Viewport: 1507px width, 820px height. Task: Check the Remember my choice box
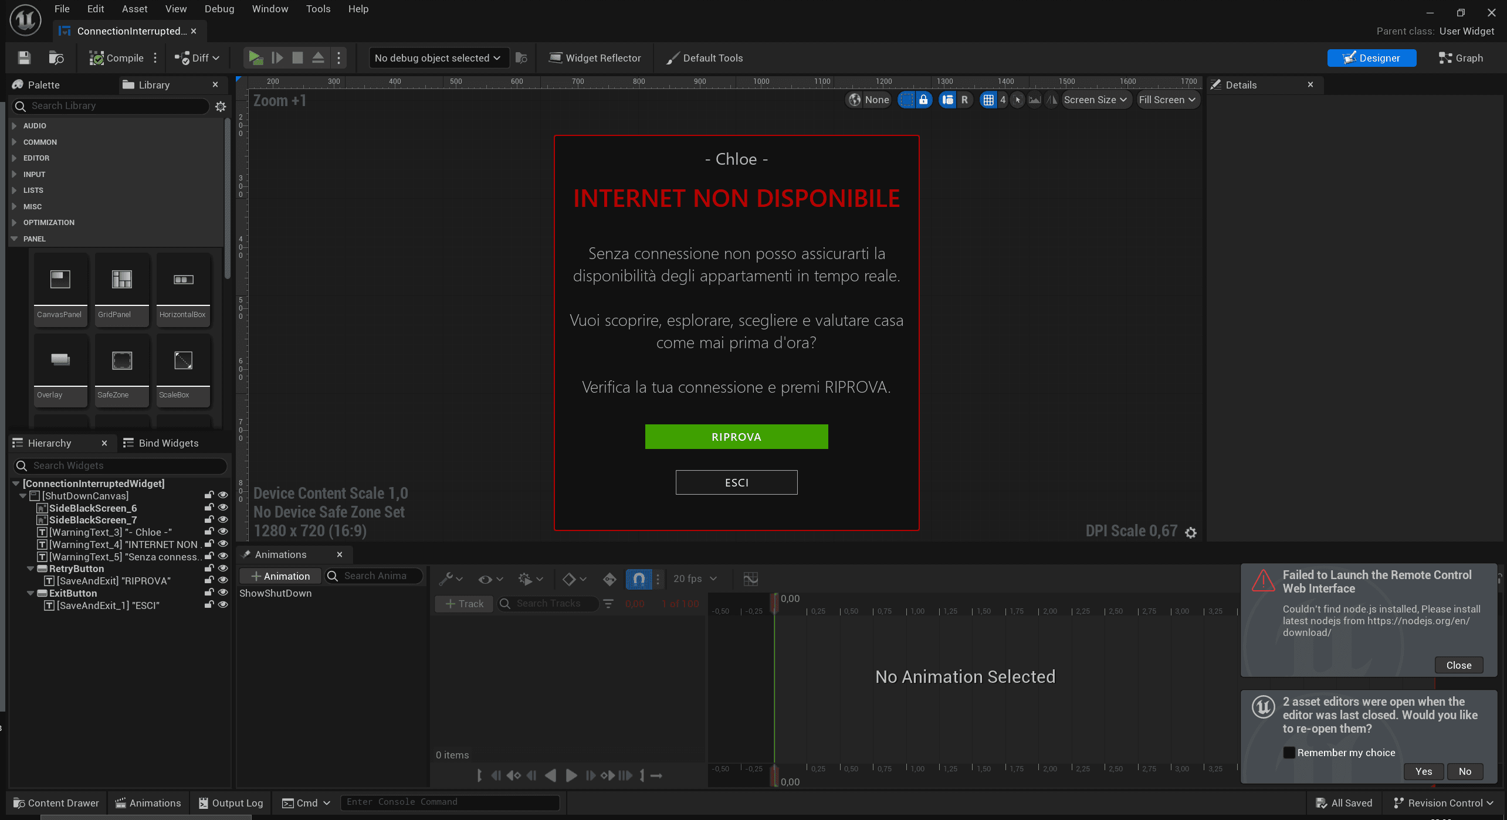[1289, 753]
